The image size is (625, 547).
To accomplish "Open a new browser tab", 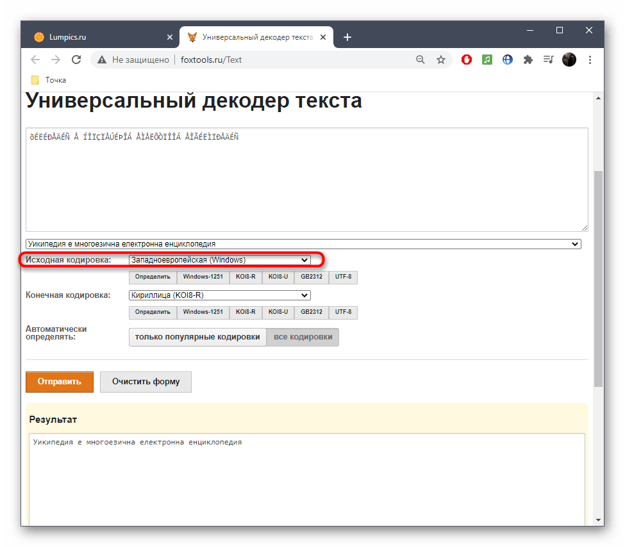I will [347, 37].
